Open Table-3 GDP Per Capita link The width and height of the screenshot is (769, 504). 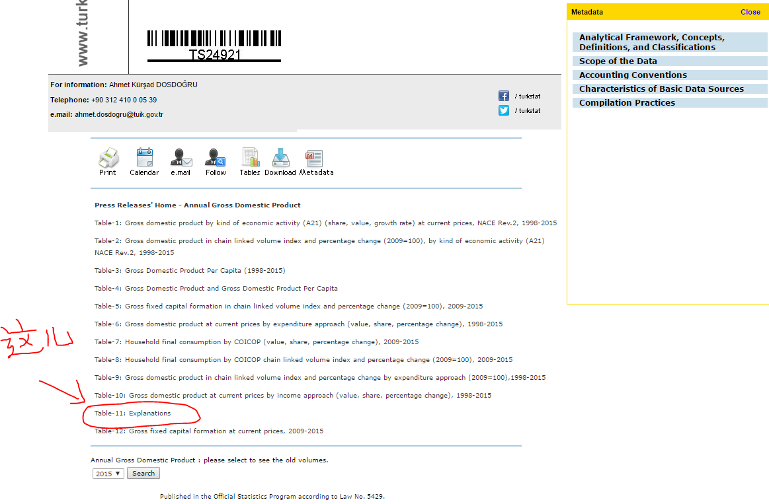click(190, 270)
